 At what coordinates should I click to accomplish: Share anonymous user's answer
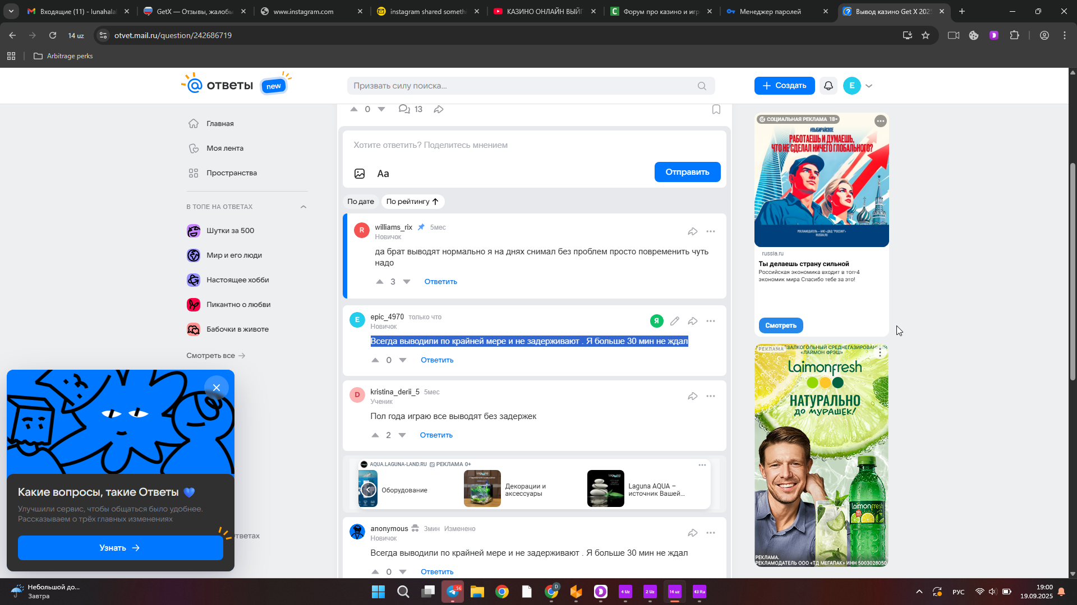(693, 533)
